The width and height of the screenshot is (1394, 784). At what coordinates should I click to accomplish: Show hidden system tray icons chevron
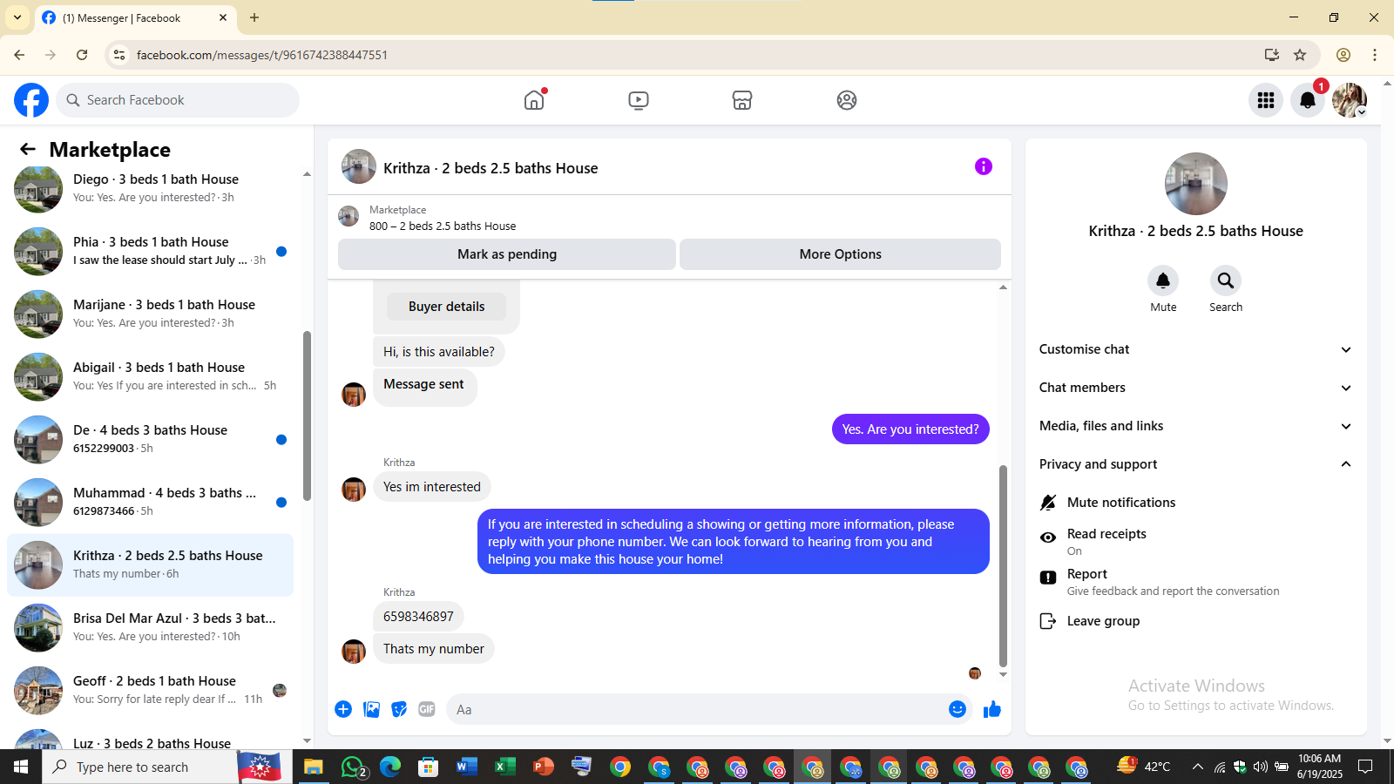point(1198,767)
